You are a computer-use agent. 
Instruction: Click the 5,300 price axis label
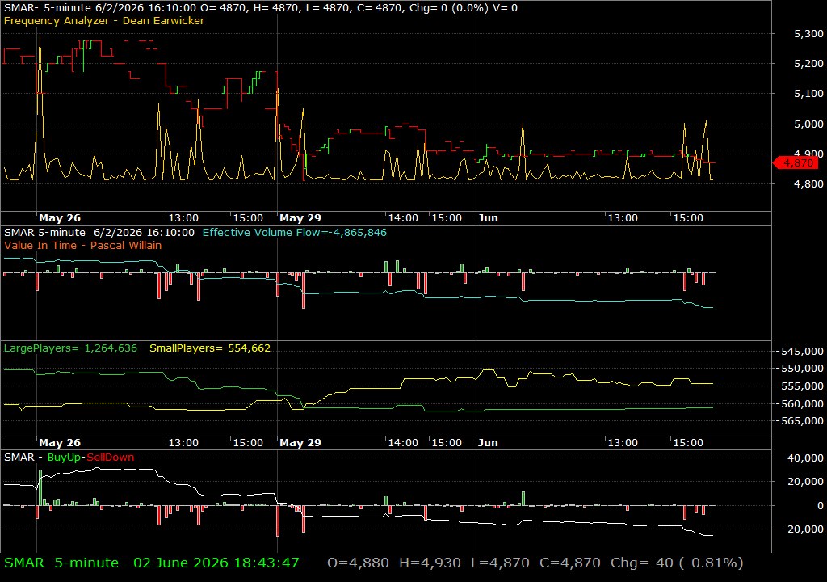click(808, 33)
